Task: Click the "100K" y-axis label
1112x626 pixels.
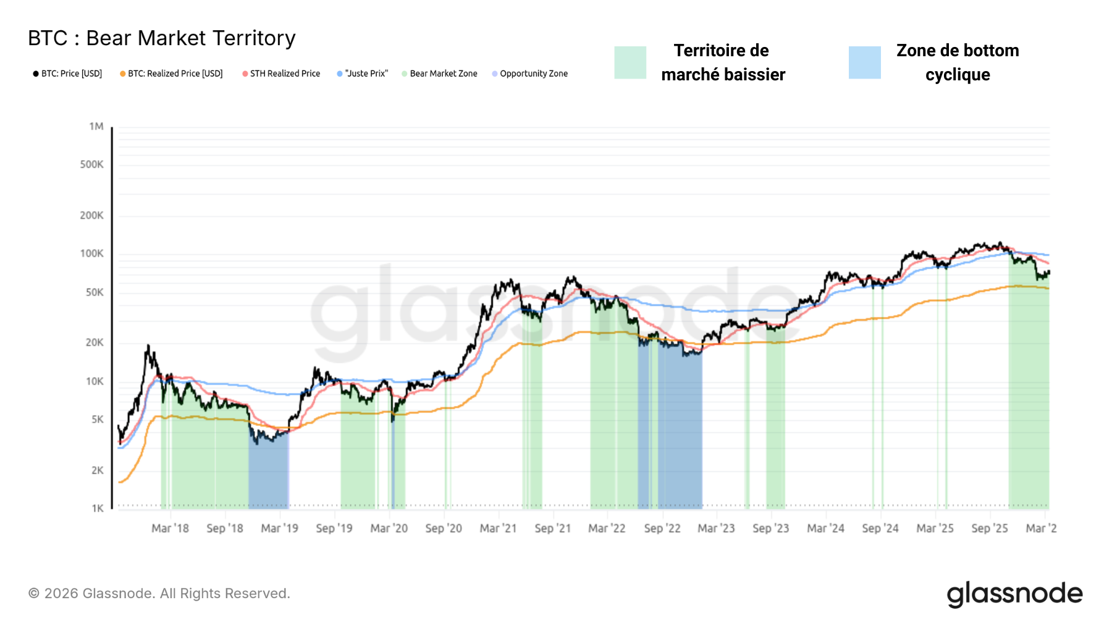Action: [92, 254]
